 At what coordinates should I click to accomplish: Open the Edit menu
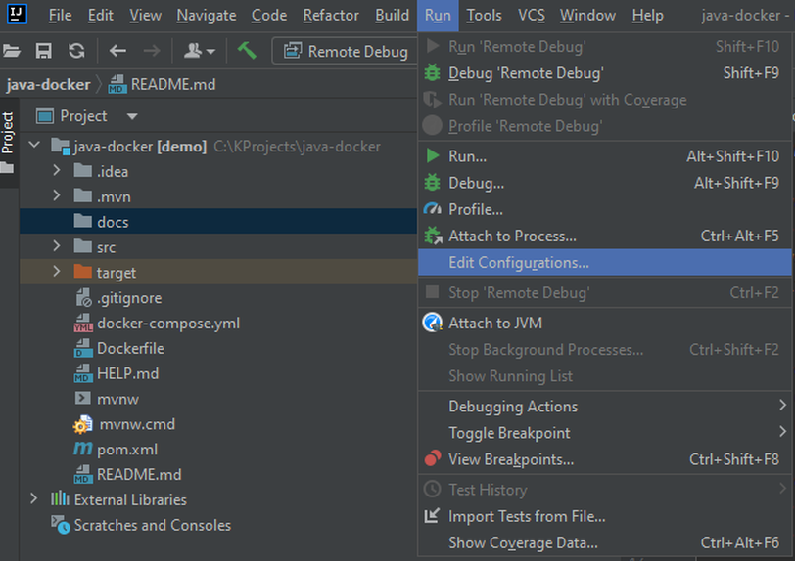pyautogui.click(x=101, y=16)
